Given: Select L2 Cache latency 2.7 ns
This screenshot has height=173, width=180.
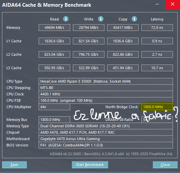Looking at the screenshot, I should click(x=157, y=54).
